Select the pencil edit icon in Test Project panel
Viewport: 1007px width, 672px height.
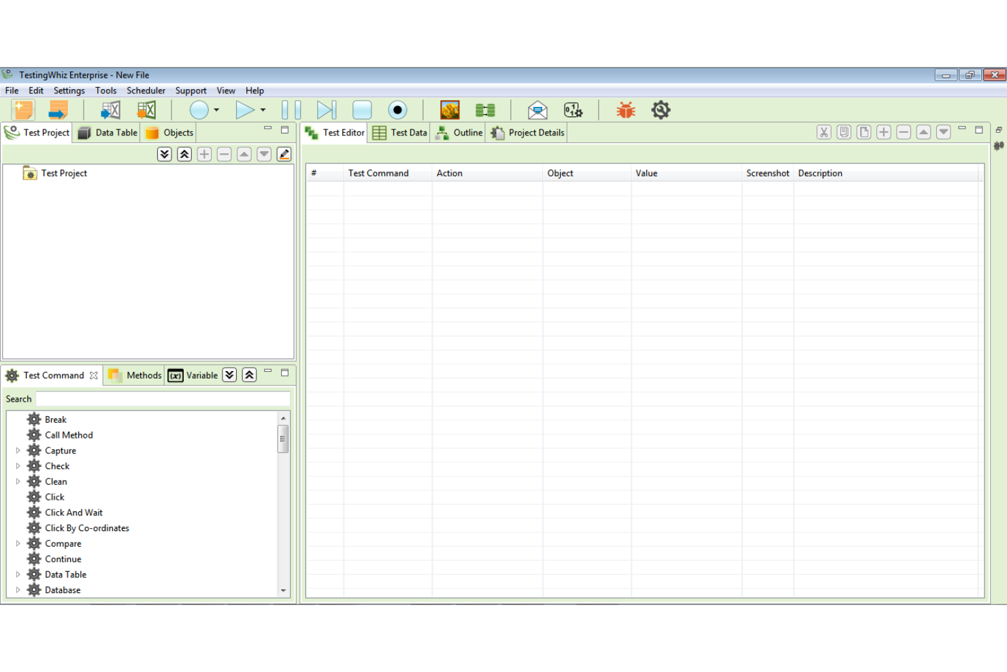coord(284,154)
